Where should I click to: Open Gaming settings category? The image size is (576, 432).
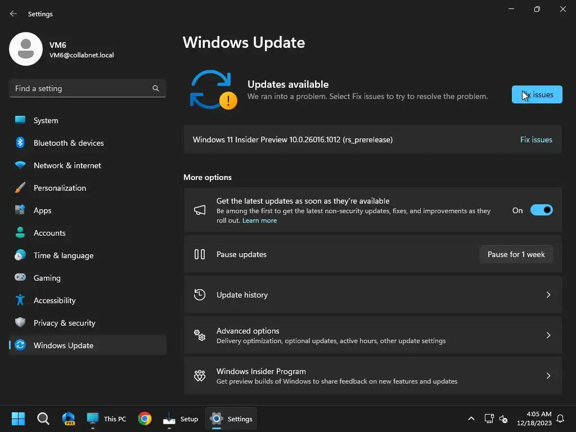pyautogui.click(x=87, y=277)
